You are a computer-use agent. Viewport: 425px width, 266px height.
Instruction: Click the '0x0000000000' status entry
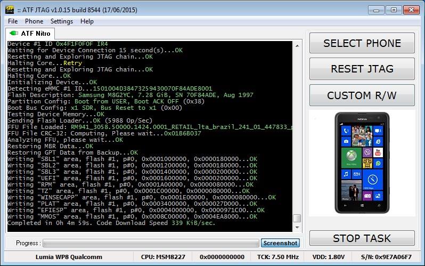(222, 257)
